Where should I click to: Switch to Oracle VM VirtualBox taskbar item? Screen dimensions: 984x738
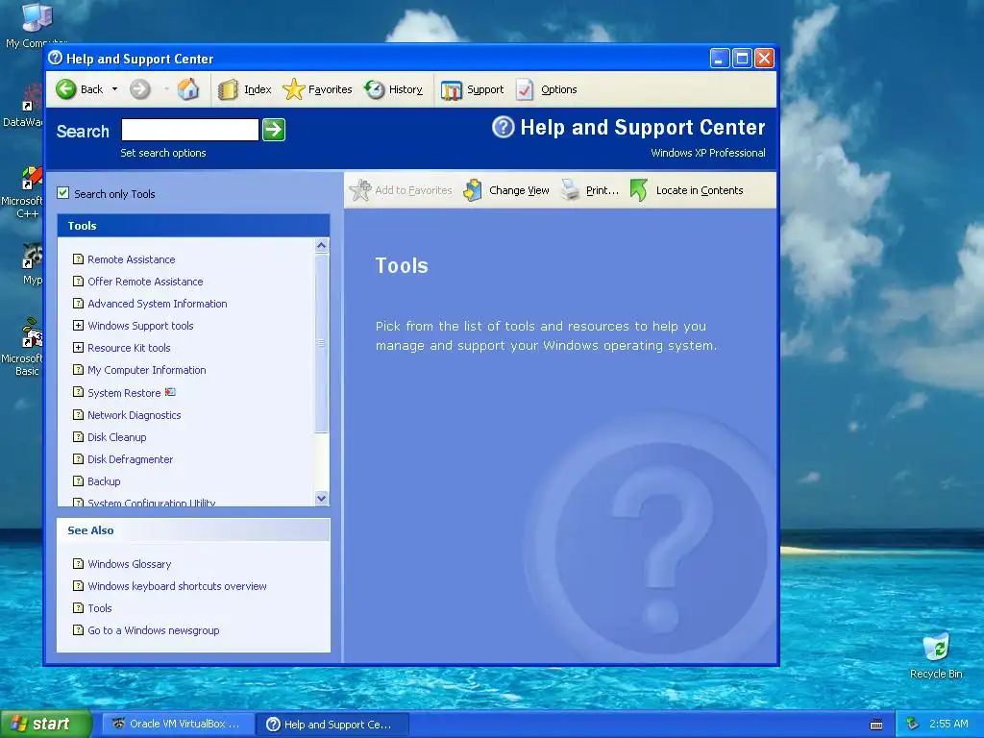(179, 724)
